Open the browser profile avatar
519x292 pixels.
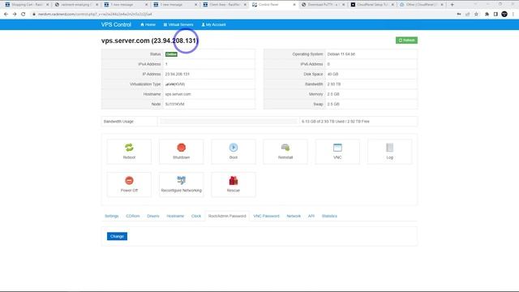click(x=504, y=15)
